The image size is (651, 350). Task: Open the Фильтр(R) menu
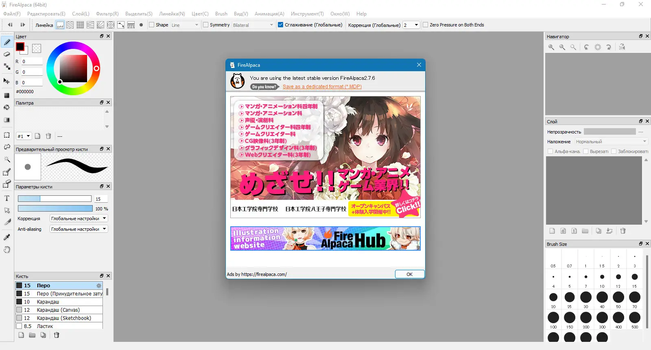click(107, 14)
